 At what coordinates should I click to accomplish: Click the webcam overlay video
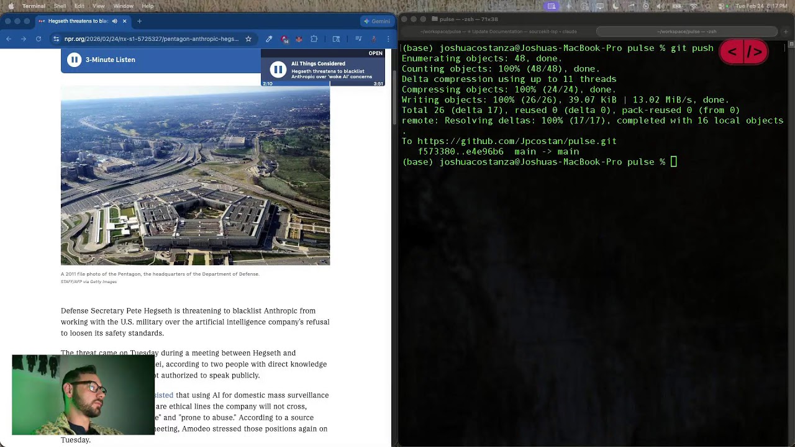tap(83, 395)
